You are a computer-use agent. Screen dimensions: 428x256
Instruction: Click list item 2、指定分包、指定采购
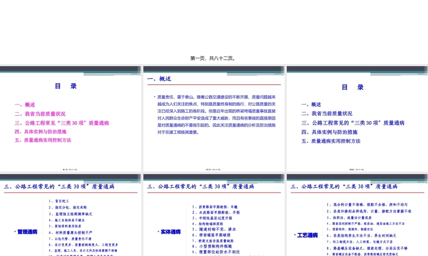coord(68,207)
